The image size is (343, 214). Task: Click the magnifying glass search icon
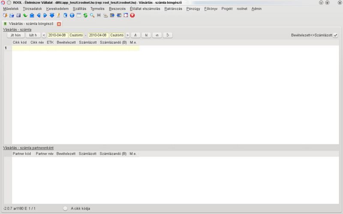[x=92, y=15]
